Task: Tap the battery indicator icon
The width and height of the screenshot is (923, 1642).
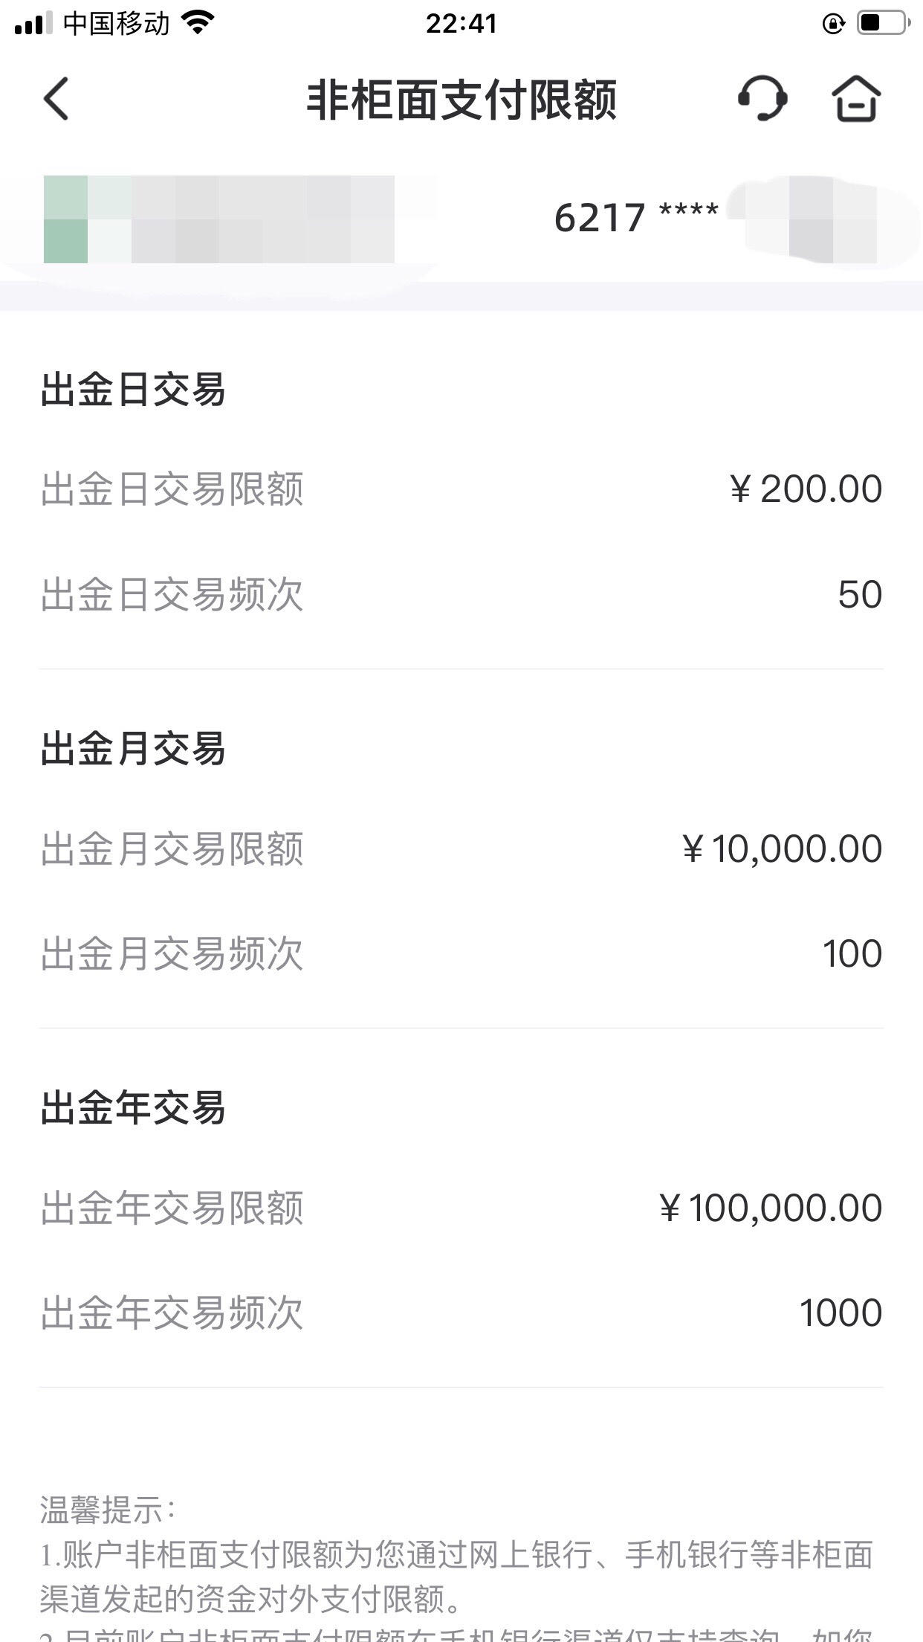Action: [x=884, y=23]
